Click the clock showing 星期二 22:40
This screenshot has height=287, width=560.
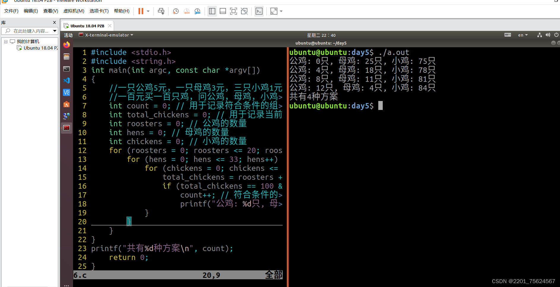(321, 35)
